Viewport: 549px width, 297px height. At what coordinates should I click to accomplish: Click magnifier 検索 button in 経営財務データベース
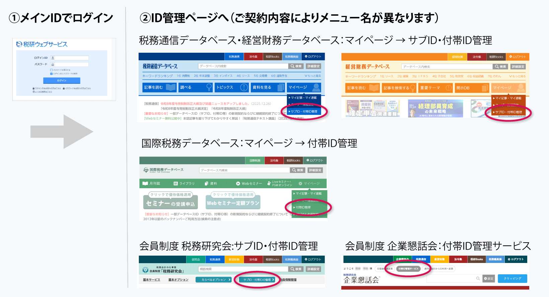tap(501, 67)
